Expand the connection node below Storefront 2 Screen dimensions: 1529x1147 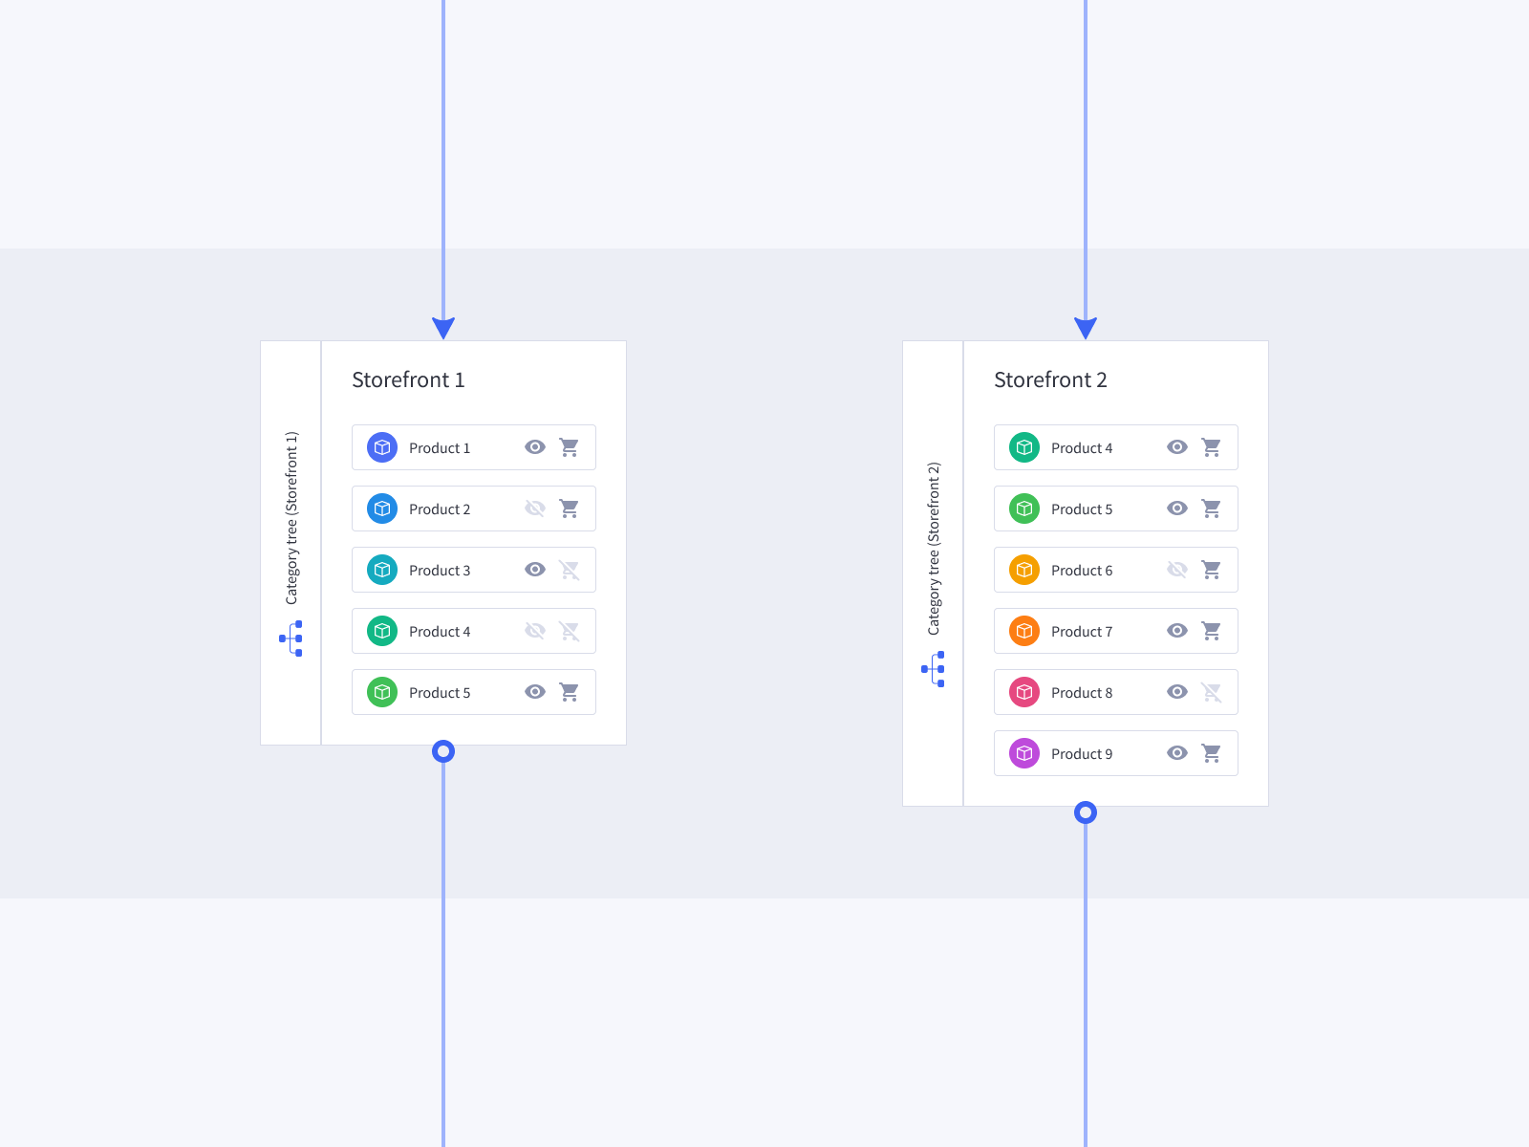point(1086,813)
